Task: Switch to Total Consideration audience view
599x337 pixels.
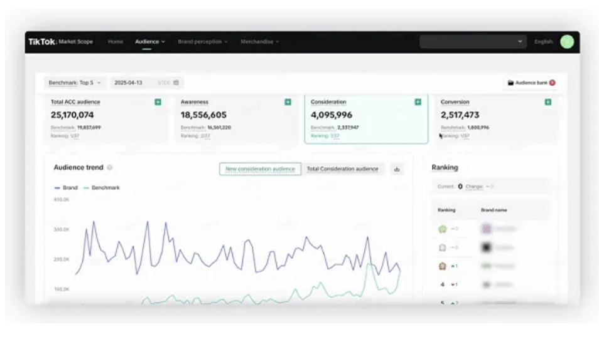Action: point(342,169)
